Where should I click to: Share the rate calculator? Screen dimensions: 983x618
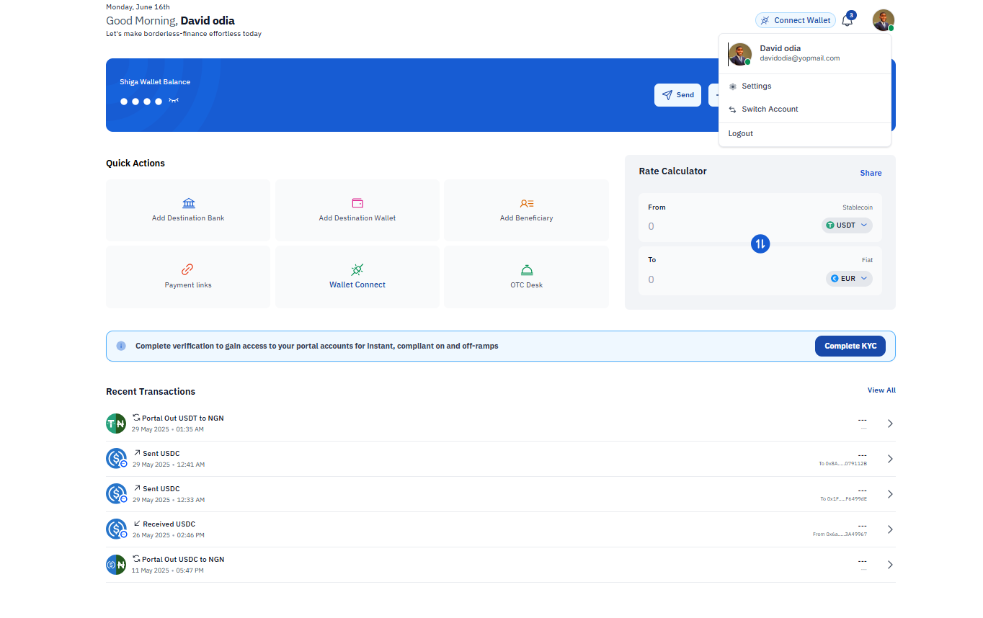(871, 173)
